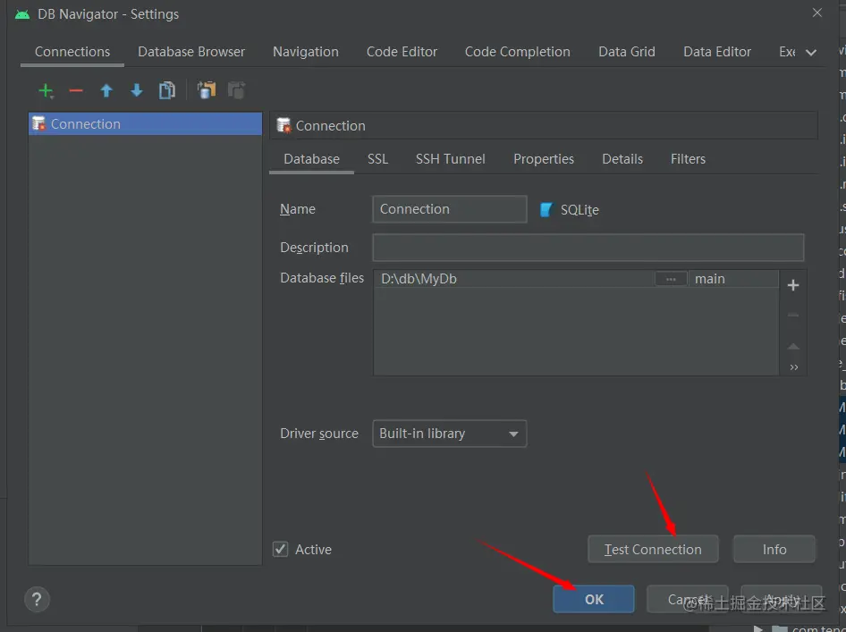Screen dimensions: 846x632
Task: Open the SSH Tunnel sub-tab
Action: (450, 159)
